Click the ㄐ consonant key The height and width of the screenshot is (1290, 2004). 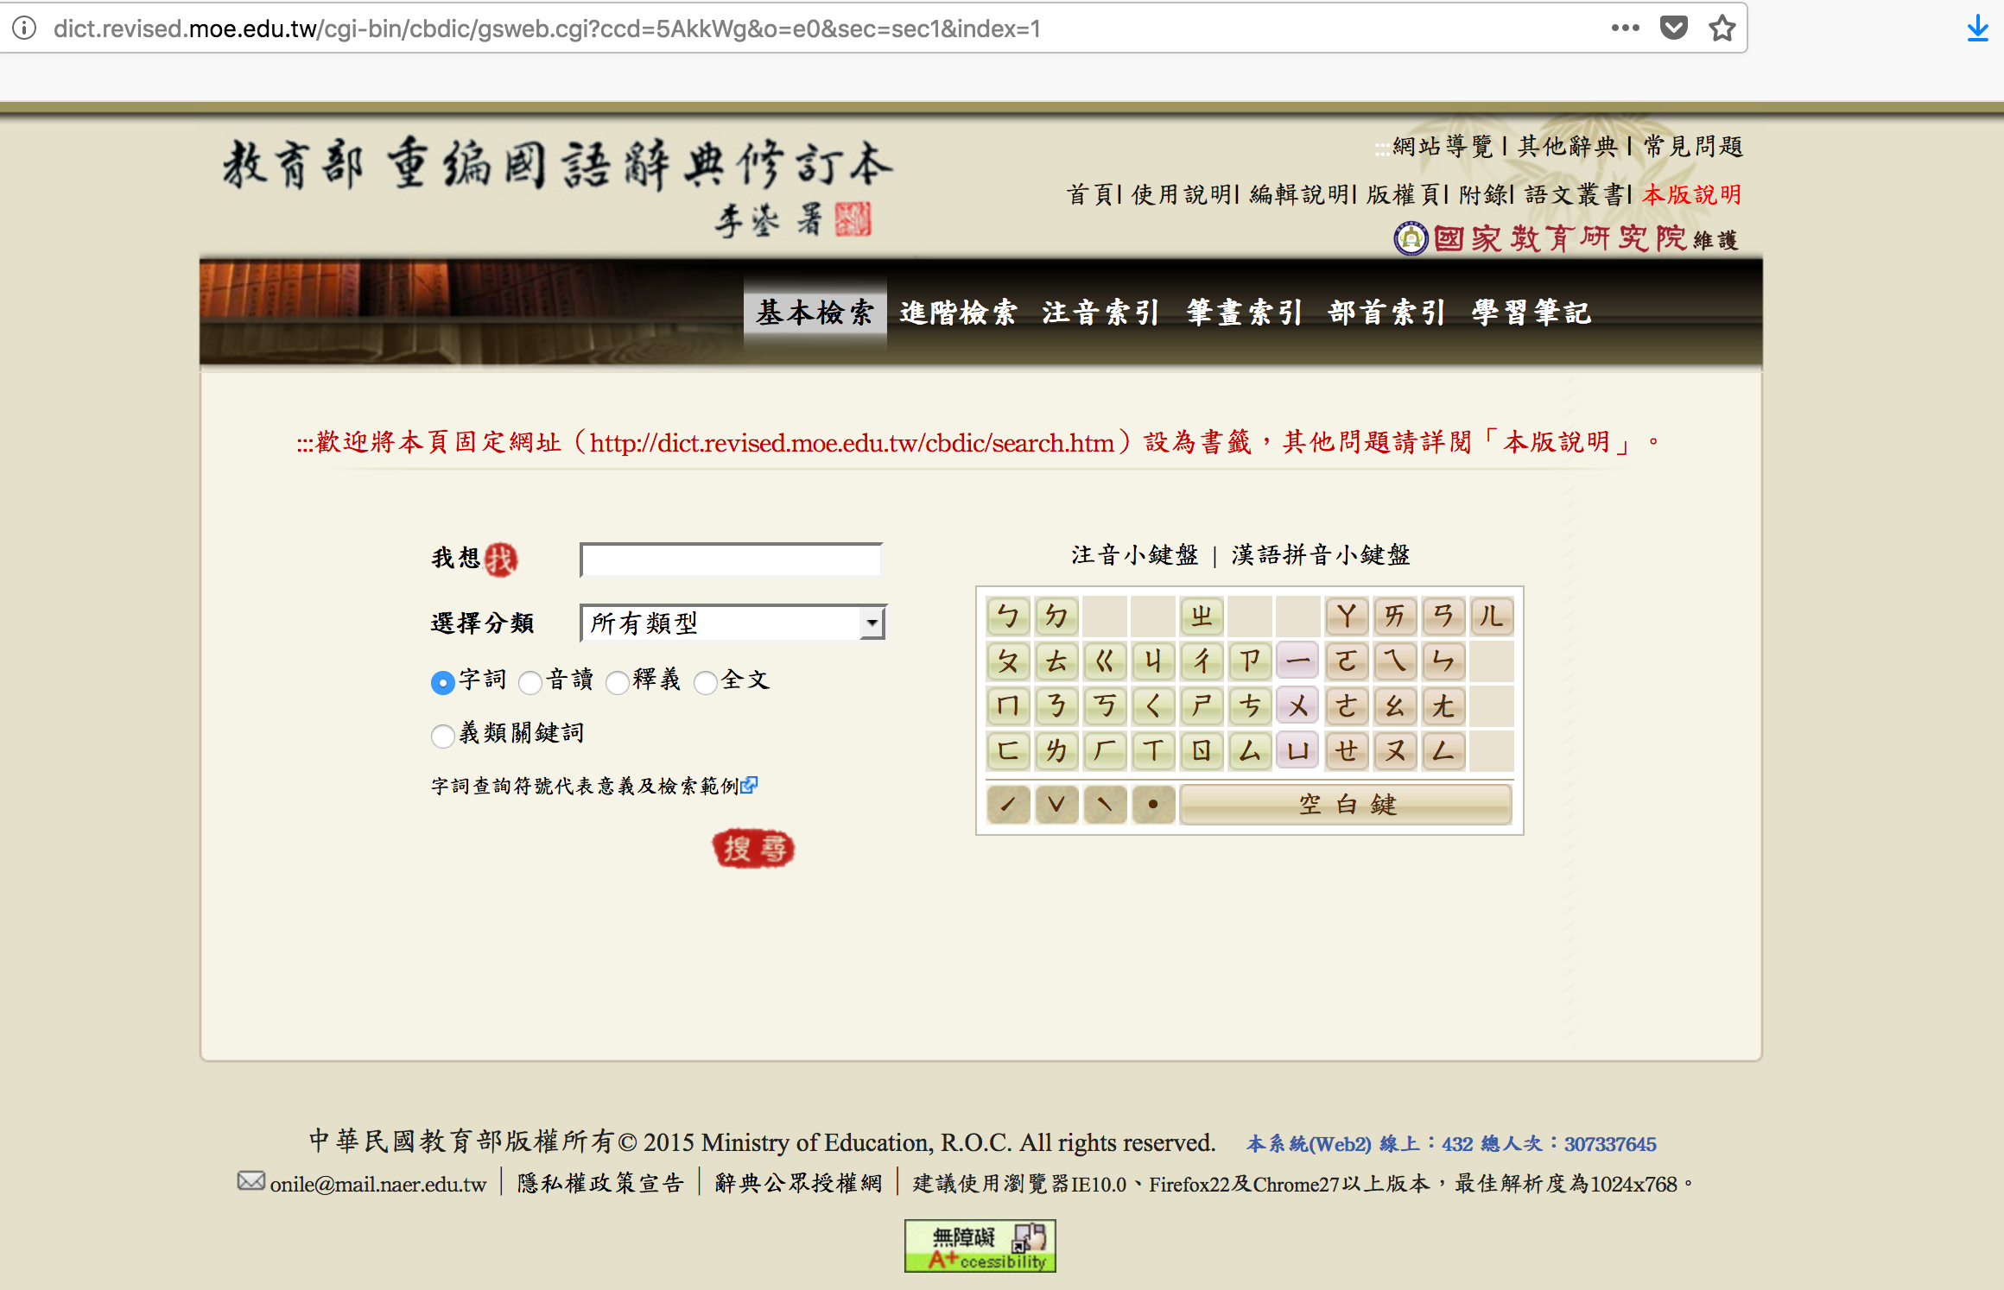(x=1153, y=661)
